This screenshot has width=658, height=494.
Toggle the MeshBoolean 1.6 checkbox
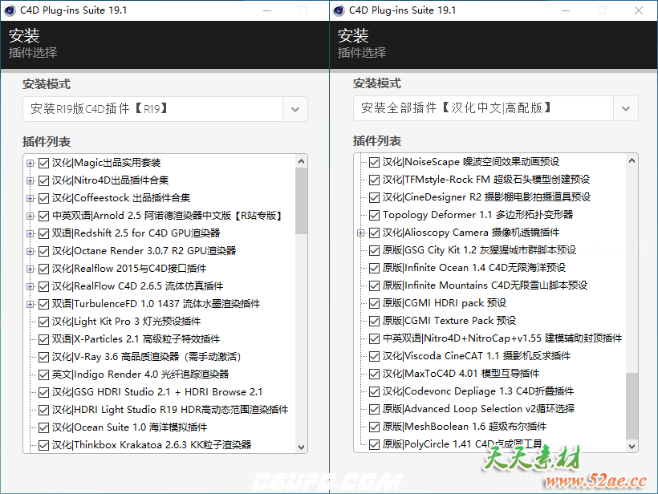click(x=374, y=427)
